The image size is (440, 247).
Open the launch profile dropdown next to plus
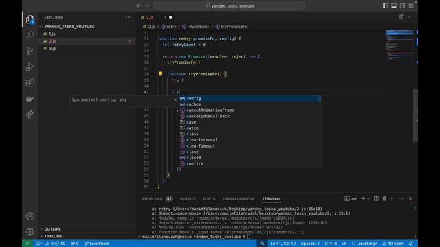pos(368,198)
